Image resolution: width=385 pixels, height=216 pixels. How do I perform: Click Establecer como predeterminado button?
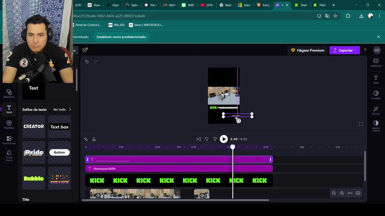coord(121,37)
